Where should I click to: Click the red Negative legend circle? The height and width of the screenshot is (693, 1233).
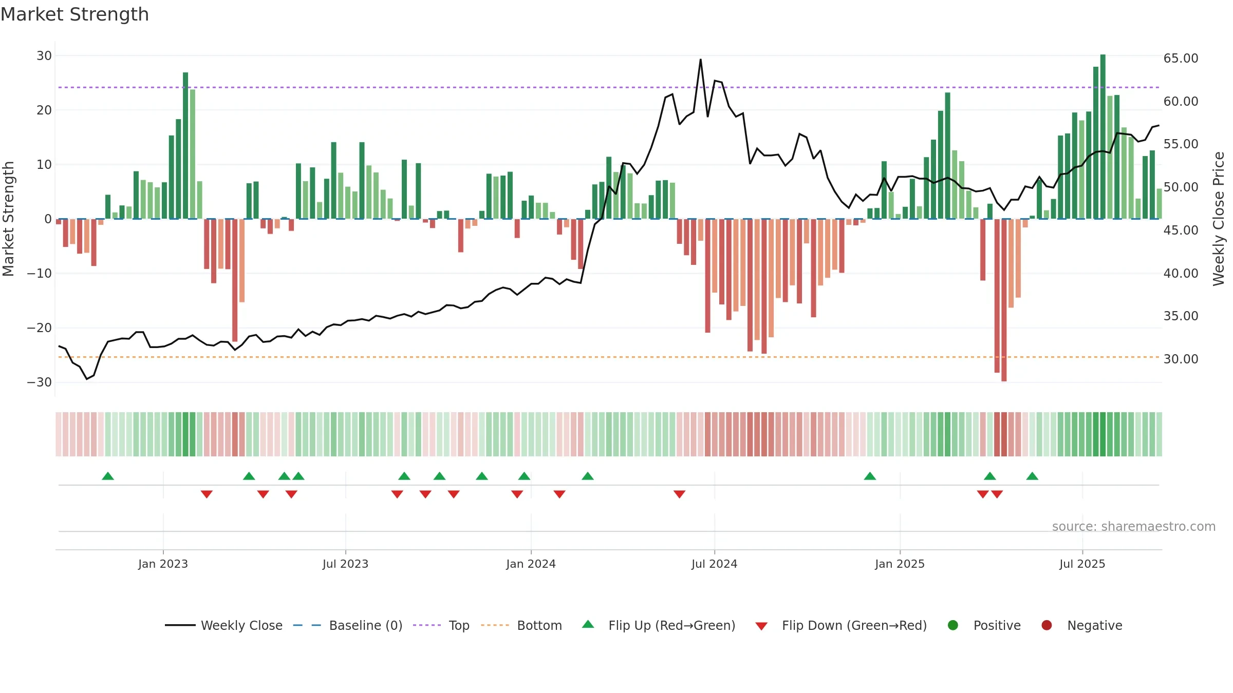coord(1047,625)
